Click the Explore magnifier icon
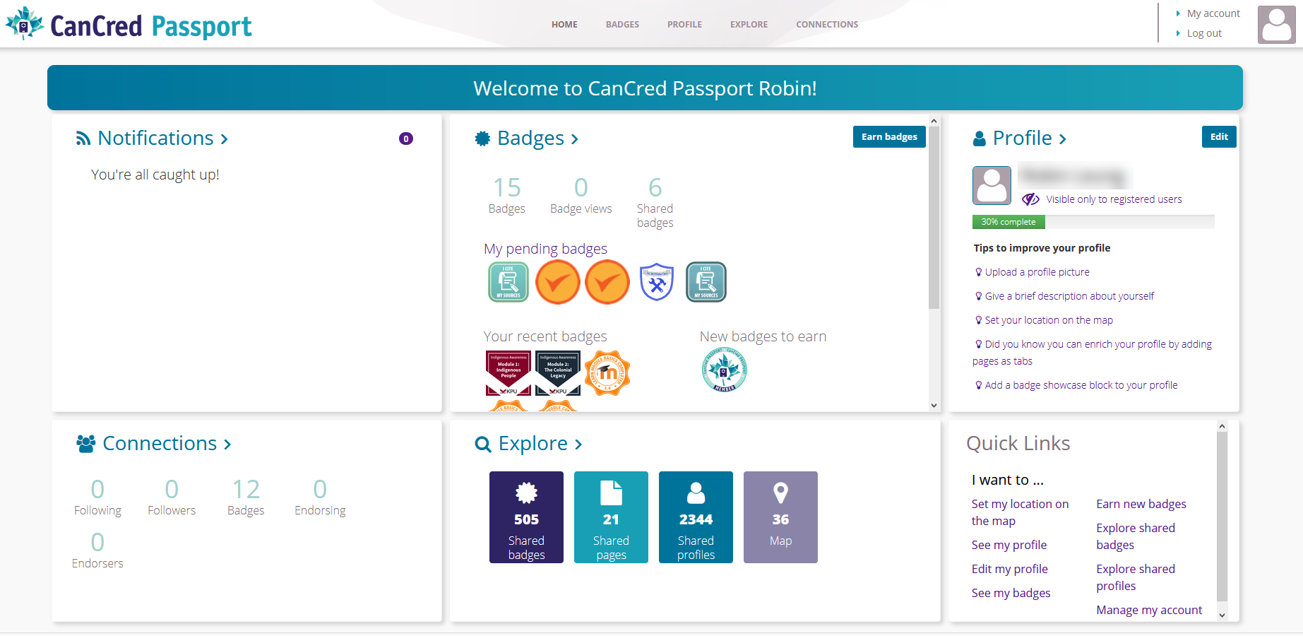 pos(483,444)
